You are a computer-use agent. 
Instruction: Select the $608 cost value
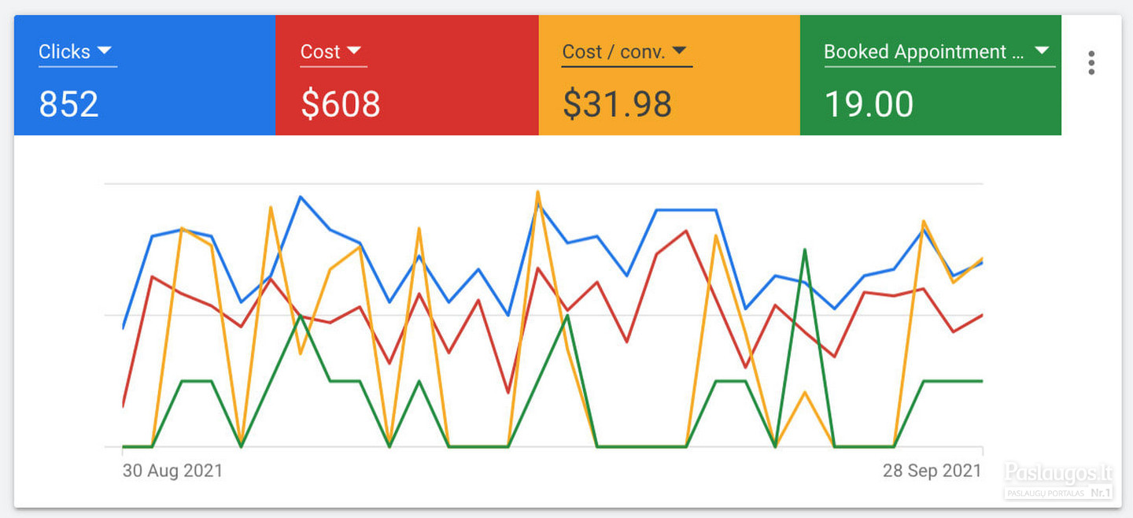click(341, 104)
